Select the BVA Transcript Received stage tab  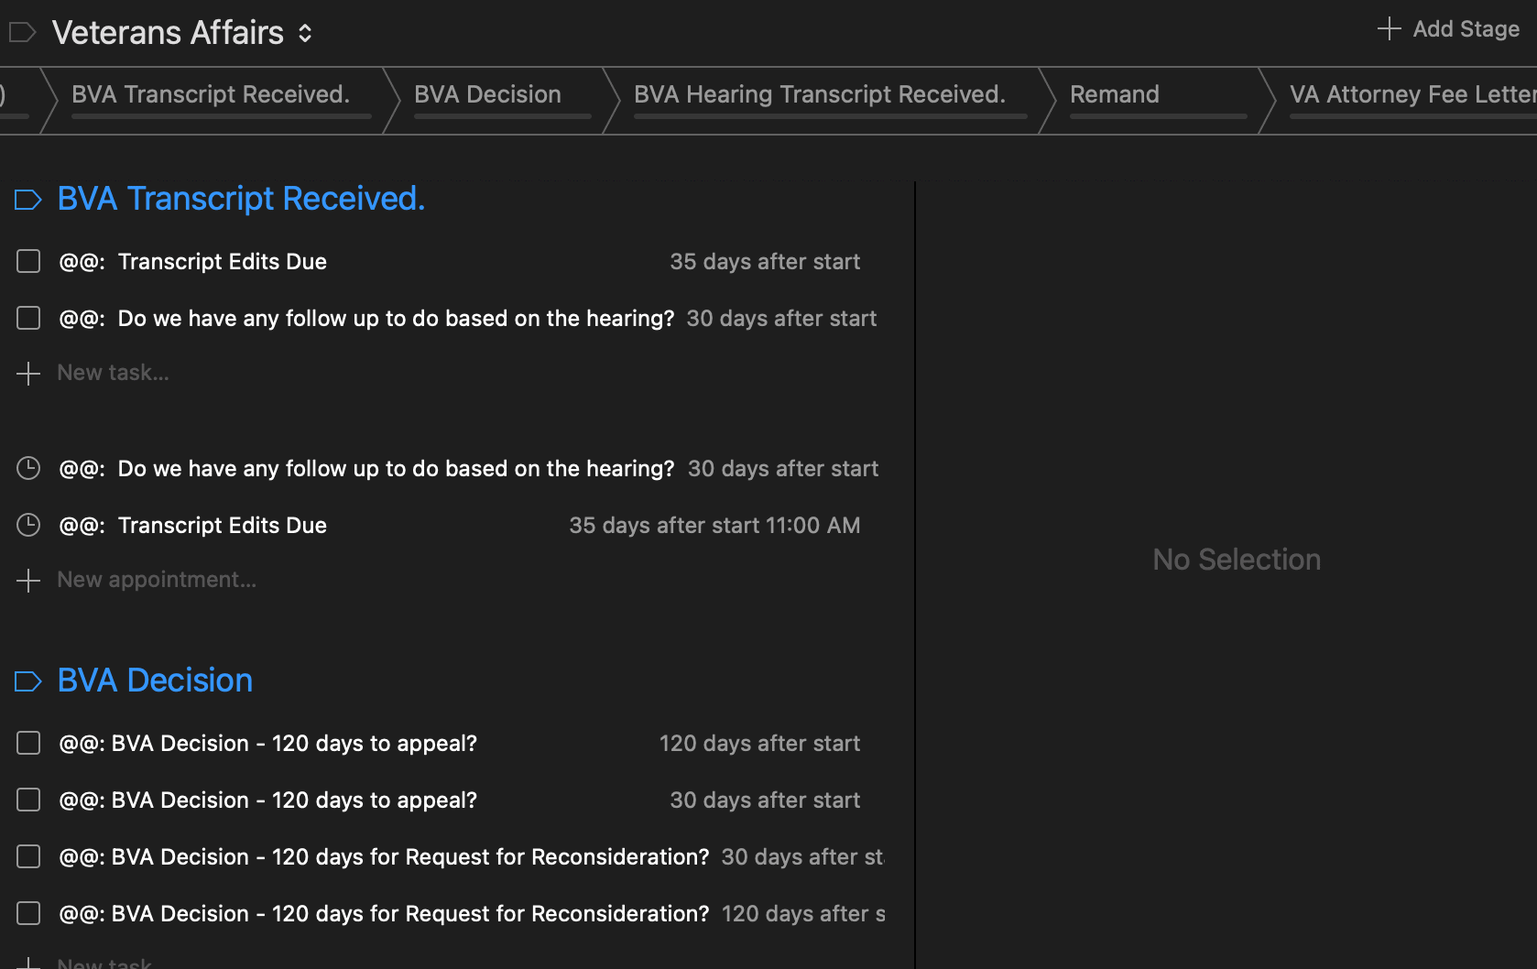point(211,95)
